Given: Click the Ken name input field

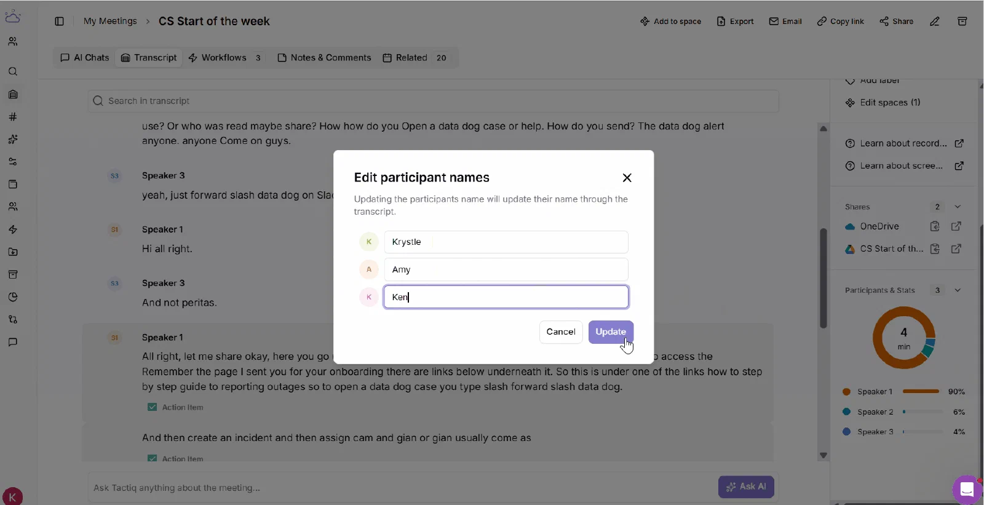Looking at the screenshot, I should [506, 297].
